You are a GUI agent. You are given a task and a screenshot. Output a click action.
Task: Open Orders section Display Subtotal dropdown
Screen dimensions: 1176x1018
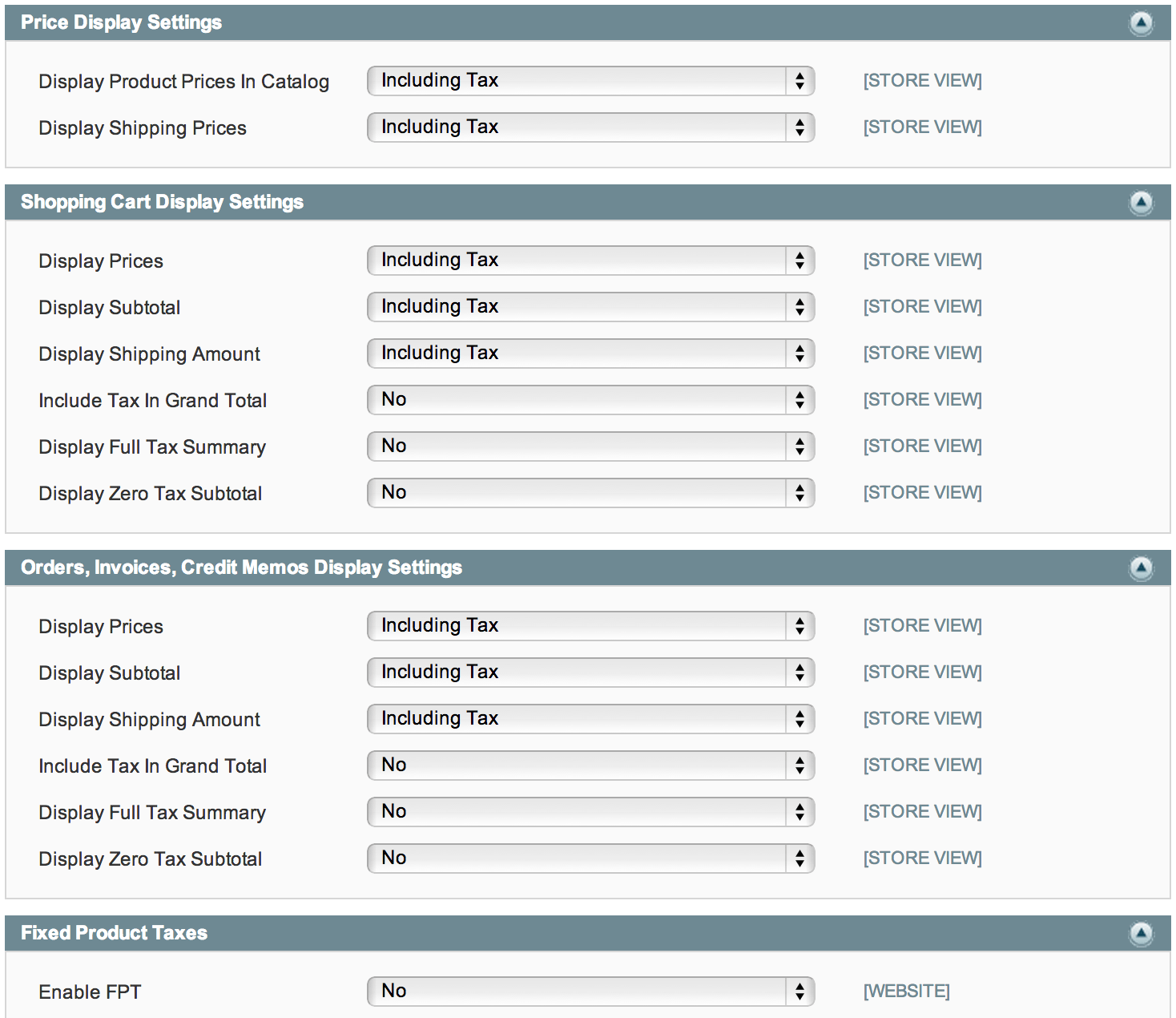pyautogui.click(x=590, y=673)
